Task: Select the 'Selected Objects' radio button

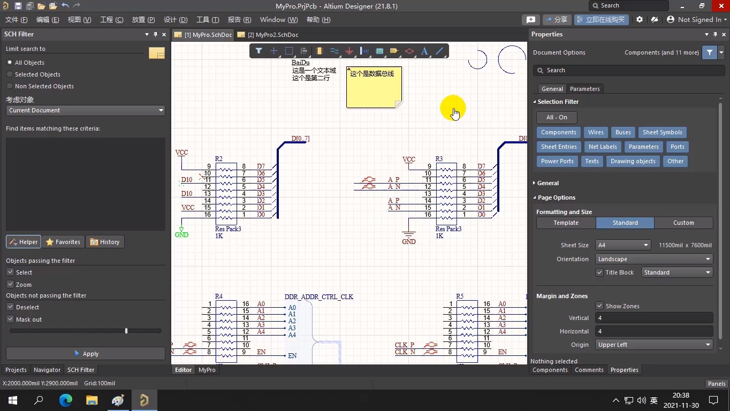Action: tap(10, 74)
